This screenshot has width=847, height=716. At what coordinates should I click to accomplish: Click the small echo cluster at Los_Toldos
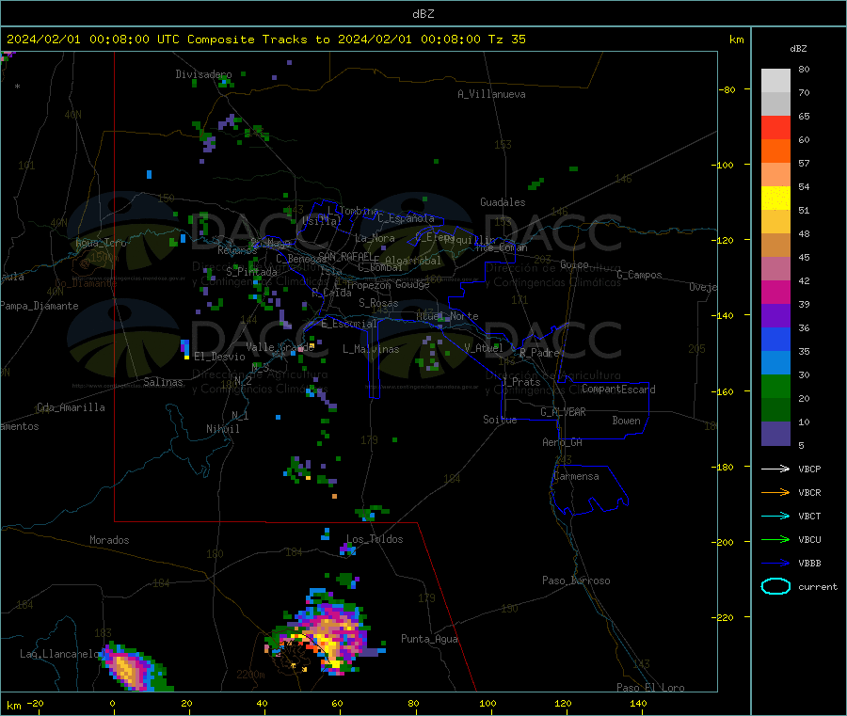click(x=347, y=550)
